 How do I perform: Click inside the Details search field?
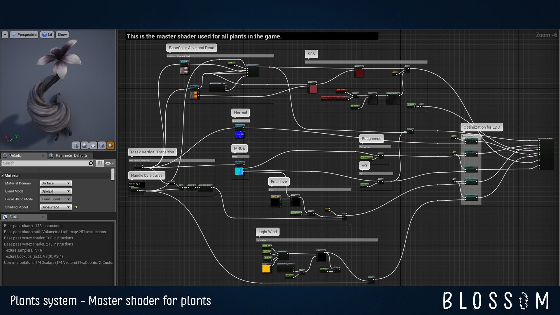[44, 163]
